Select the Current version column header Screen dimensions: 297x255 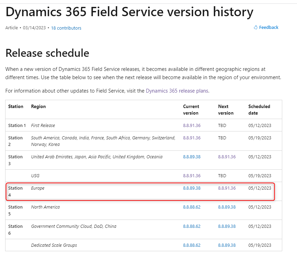click(x=191, y=110)
